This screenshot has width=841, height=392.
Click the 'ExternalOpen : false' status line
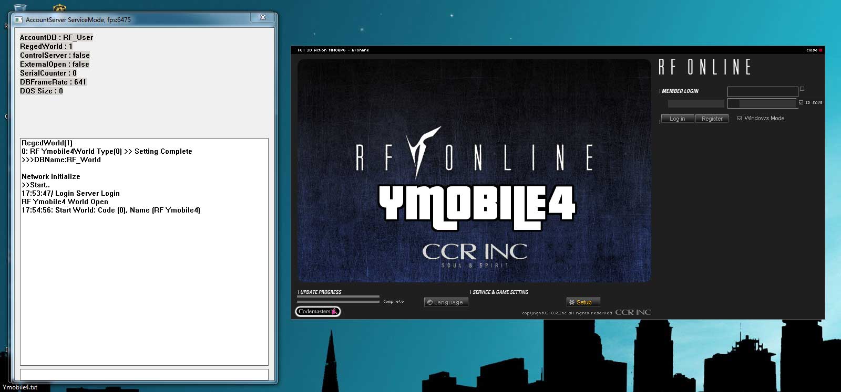click(54, 64)
